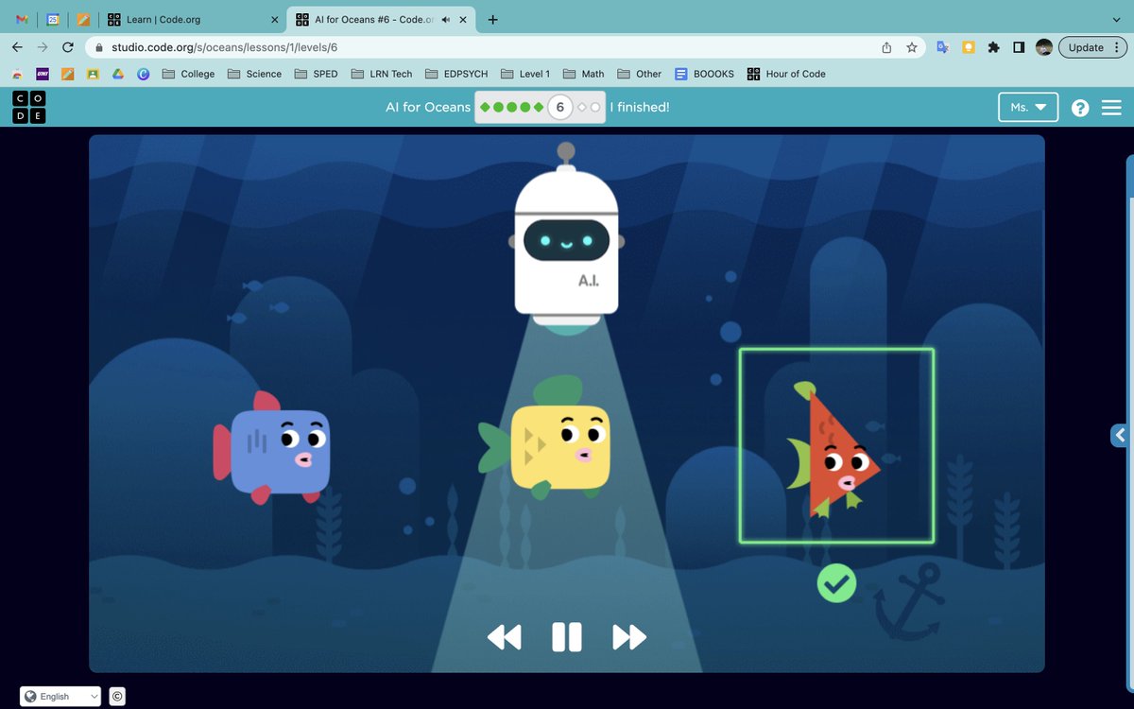Image resolution: width=1134 pixels, height=709 pixels.
Task: Click the green checkmark under the fish
Action: click(x=836, y=583)
